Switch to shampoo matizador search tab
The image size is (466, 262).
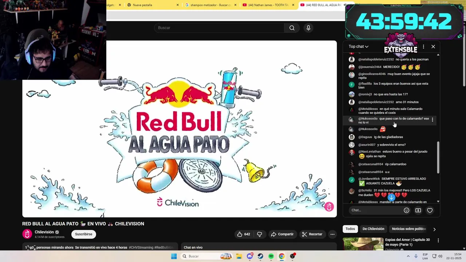pos(211,5)
